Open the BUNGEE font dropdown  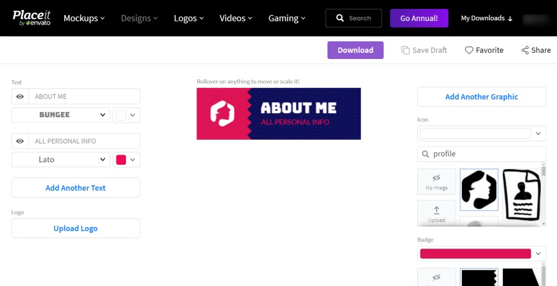coord(61,115)
